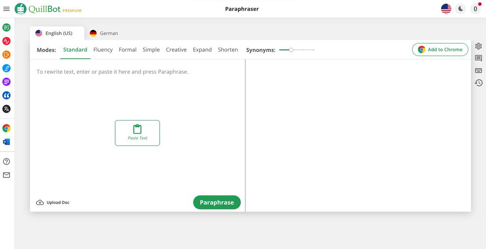Open the feedback comment icon

tap(479, 58)
